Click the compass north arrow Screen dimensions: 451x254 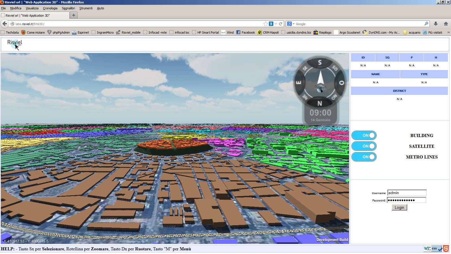(x=320, y=78)
